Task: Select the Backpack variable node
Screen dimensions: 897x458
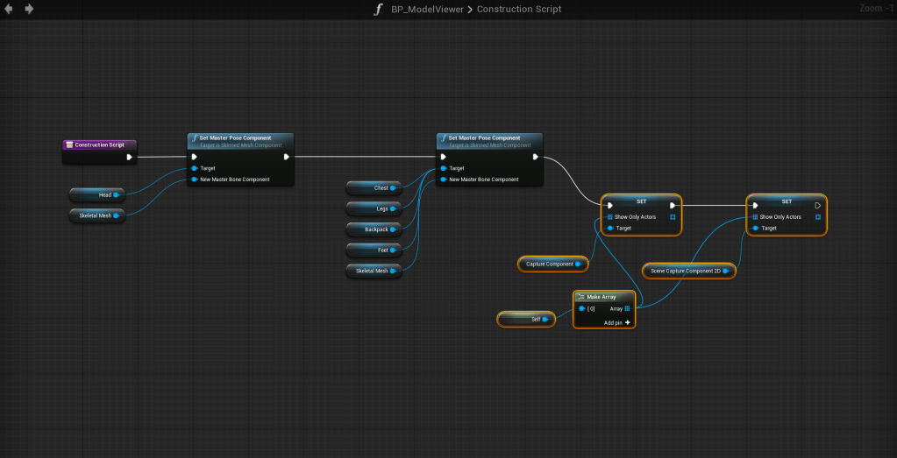Action: click(372, 229)
